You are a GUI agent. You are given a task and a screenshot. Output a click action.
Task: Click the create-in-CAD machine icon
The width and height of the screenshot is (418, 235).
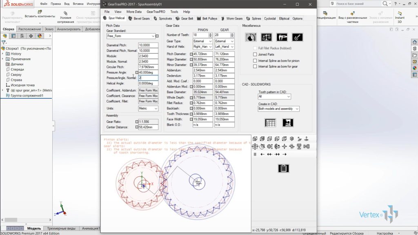tap(288, 123)
